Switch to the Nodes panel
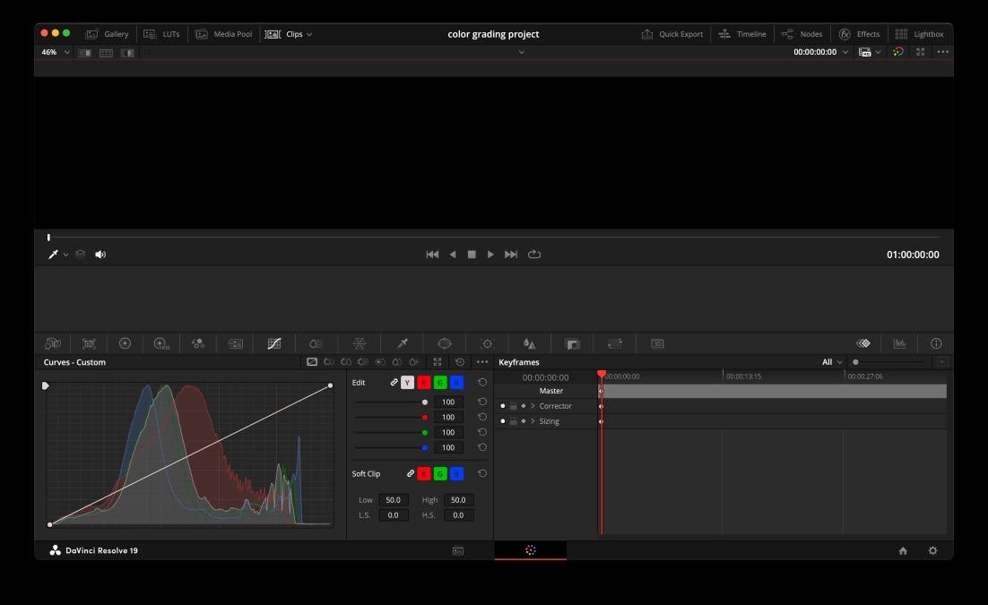Viewport: 988px width, 605px height. [x=802, y=33]
